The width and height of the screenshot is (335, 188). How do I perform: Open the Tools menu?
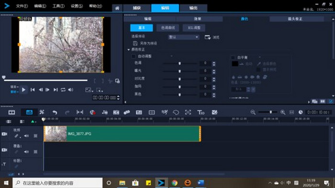click(x=58, y=6)
